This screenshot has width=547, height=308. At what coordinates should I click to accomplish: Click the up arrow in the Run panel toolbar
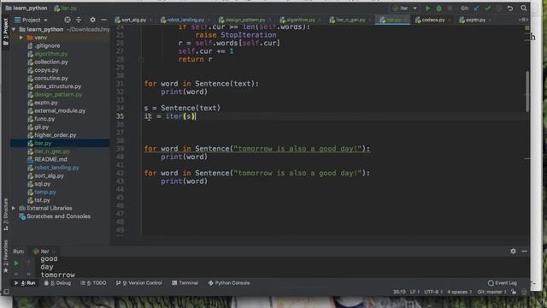click(x=29, y=263)
